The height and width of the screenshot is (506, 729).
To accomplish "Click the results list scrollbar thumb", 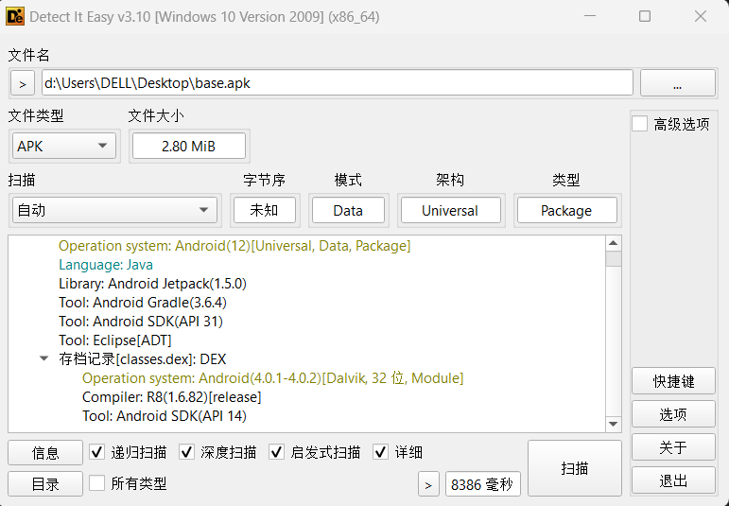I will point(614,258).
